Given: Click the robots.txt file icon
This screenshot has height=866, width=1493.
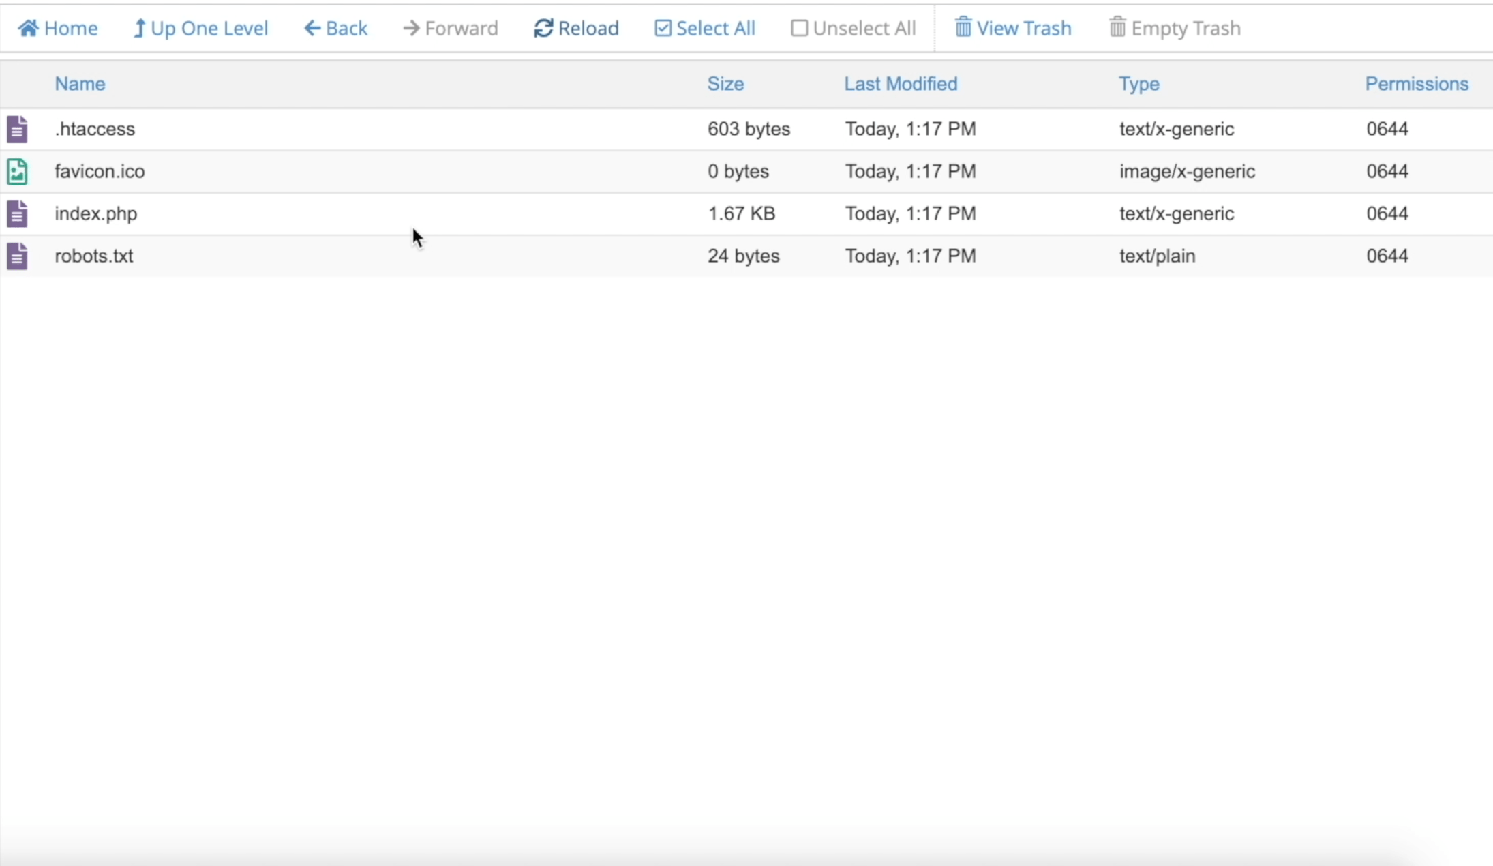Looking at the screenshot, I should pos(17,256).
